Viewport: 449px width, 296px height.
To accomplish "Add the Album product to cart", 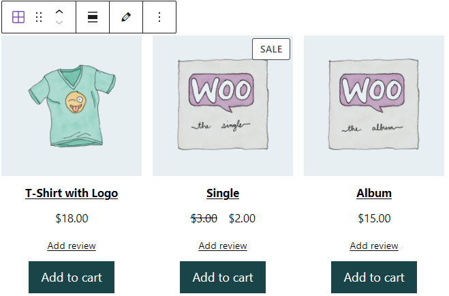I will pos(374,278).
